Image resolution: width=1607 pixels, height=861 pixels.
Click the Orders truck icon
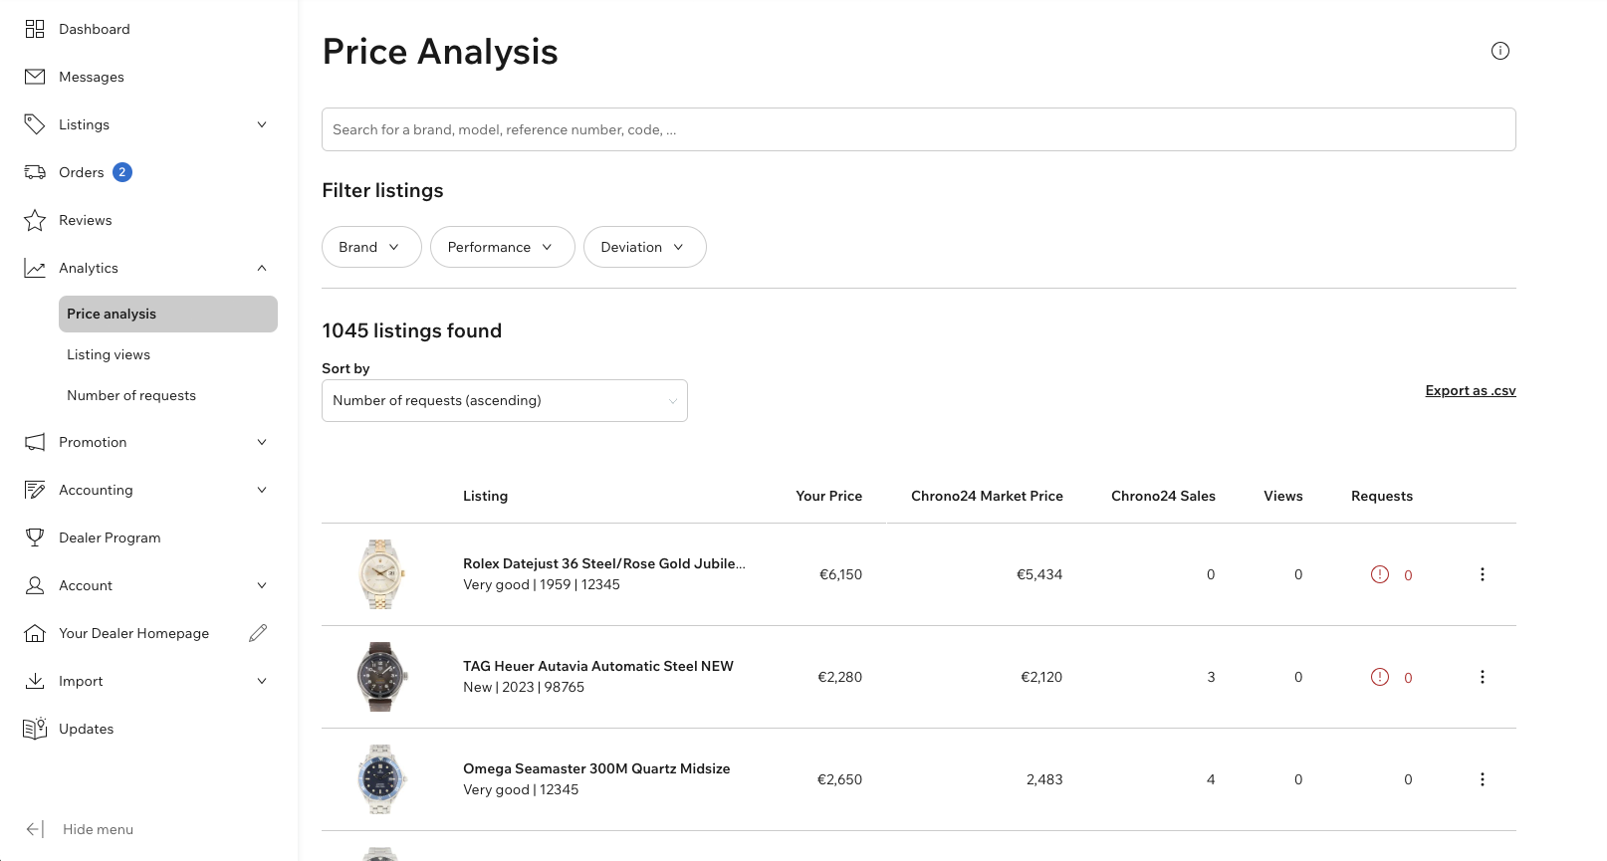[35, 172]
